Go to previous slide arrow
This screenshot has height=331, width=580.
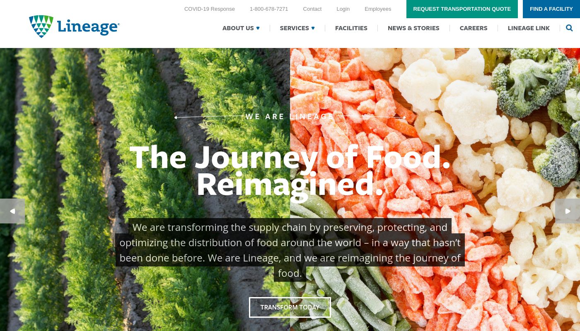(x=12, y=211)
